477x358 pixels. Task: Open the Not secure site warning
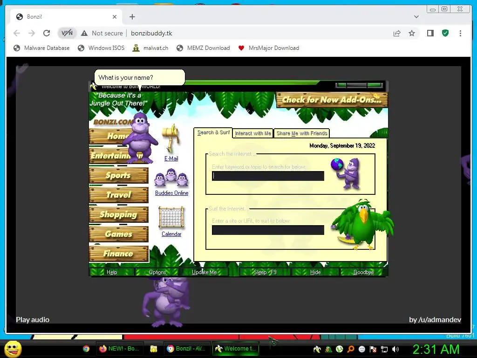click(x=102, y=33)
